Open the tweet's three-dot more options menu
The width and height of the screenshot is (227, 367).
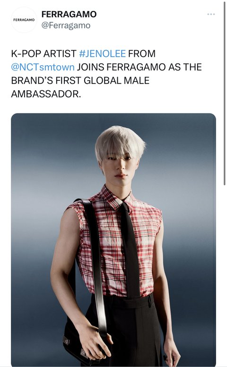click(x=211, y=15)
